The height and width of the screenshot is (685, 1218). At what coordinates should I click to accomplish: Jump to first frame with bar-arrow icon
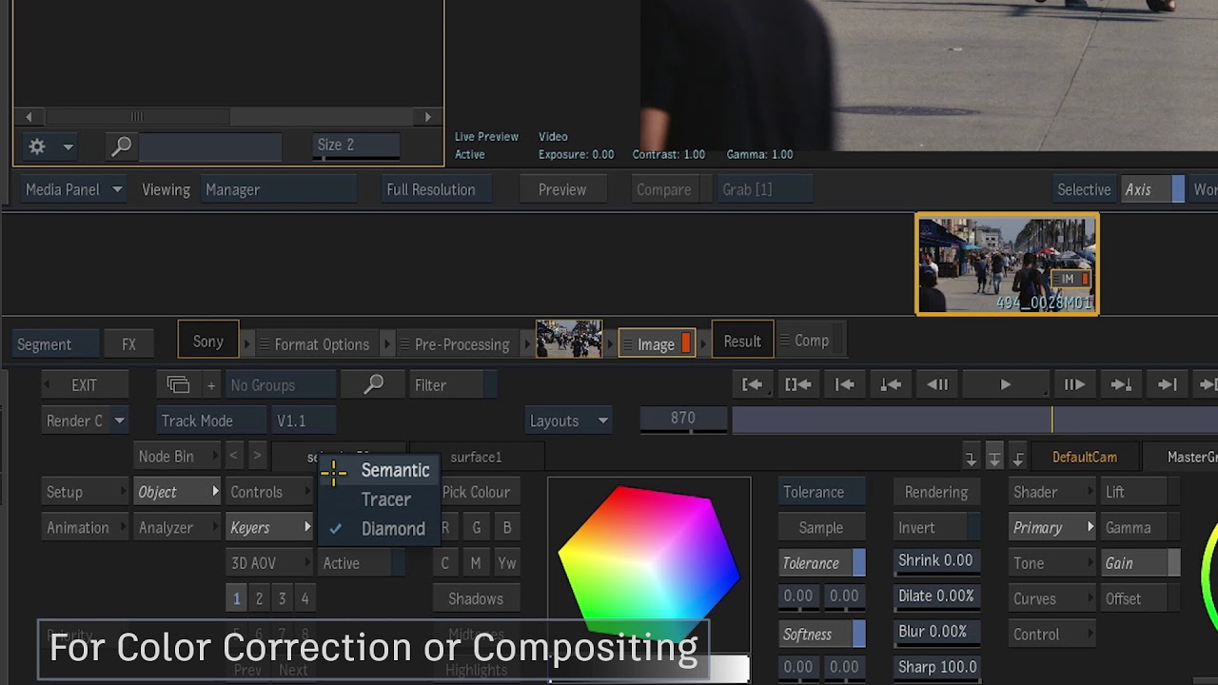pyautogui.click(x=844, y=384)
